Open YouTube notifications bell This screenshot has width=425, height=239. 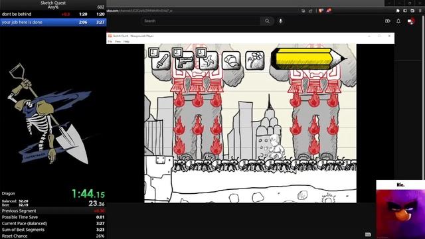[x=398, y=21]
